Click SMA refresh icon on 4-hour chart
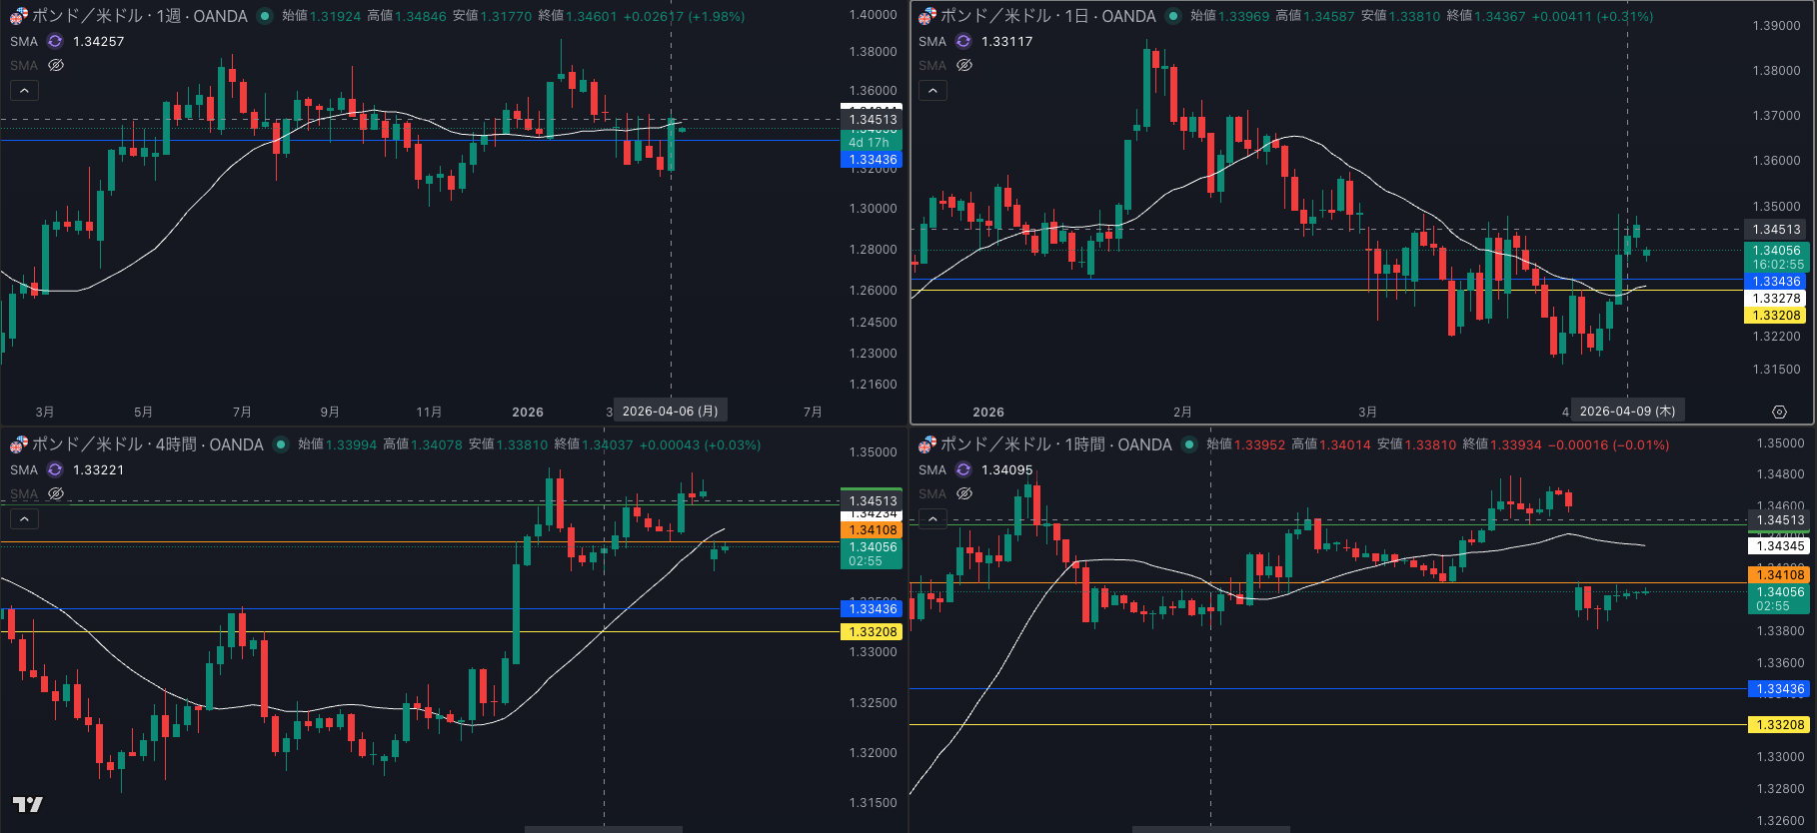This screenshot has height=833, width=1817. 55,469
